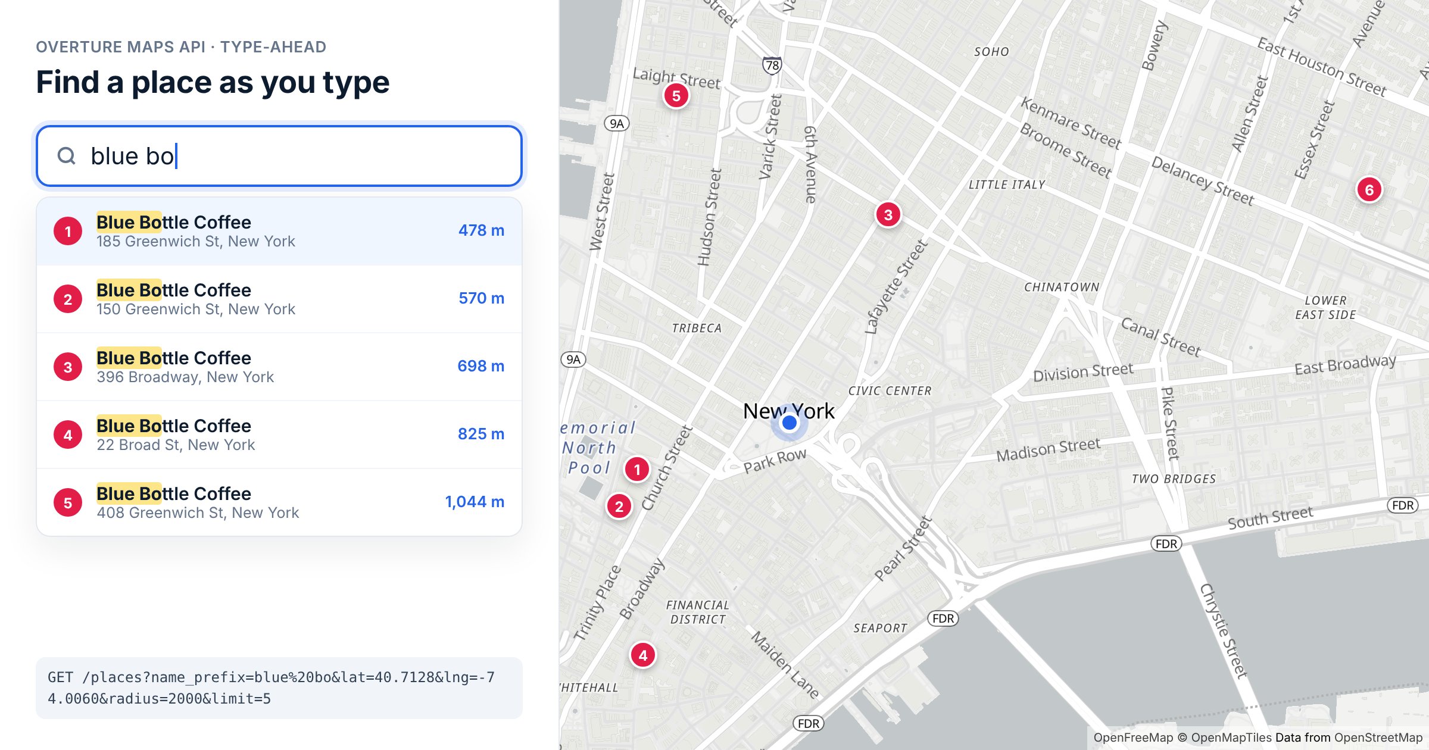Click the 478 m distance label
The width and height of the screenshot is (1429, 750).
coord(481,230)
